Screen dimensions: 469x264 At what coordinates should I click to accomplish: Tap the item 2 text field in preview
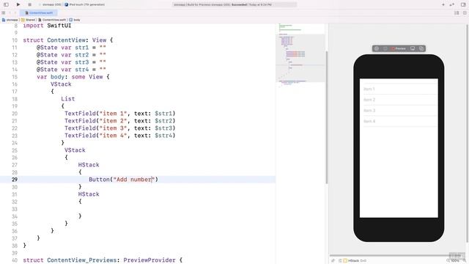tap(399, 100)
